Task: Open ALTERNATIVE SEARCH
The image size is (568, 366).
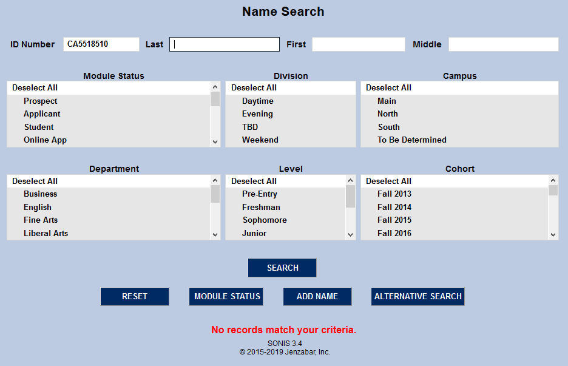Action: click(x=418, y=296)
